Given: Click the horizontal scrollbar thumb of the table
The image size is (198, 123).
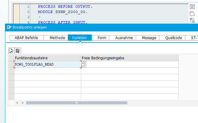Looking at the screenshot, I should [77, 103].
